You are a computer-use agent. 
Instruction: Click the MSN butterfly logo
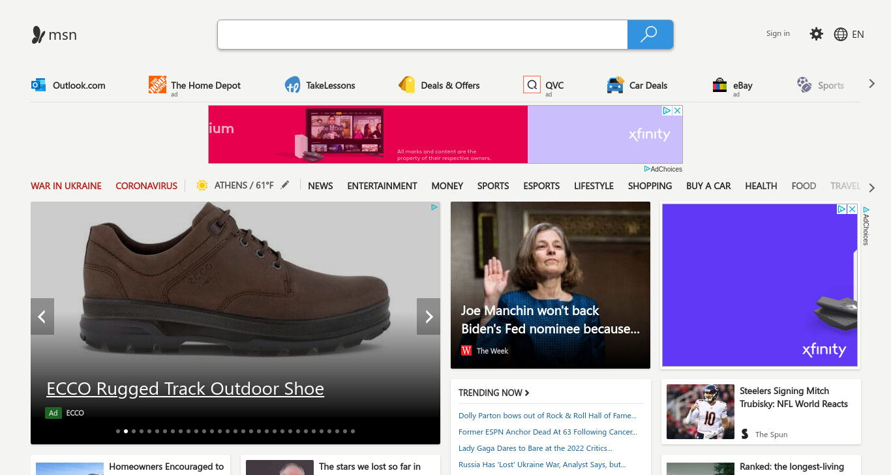coord(38,35)
